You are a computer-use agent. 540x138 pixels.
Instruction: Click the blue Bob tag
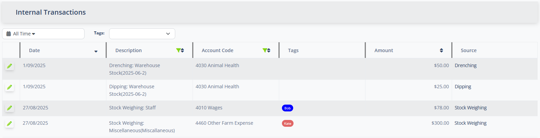pyautogui.click(x=287, y=108)
